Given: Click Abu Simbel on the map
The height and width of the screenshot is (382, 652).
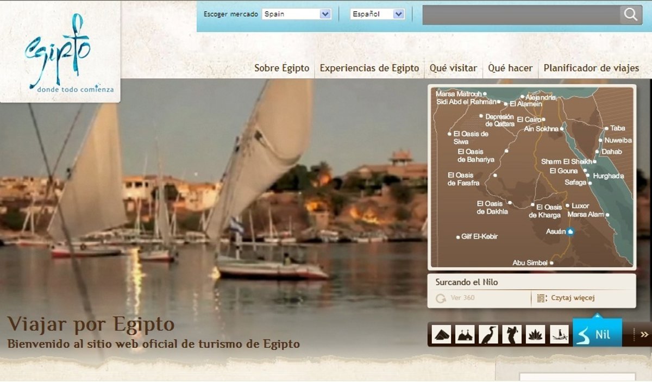Looking at the screenshot, I should point(551,263).
